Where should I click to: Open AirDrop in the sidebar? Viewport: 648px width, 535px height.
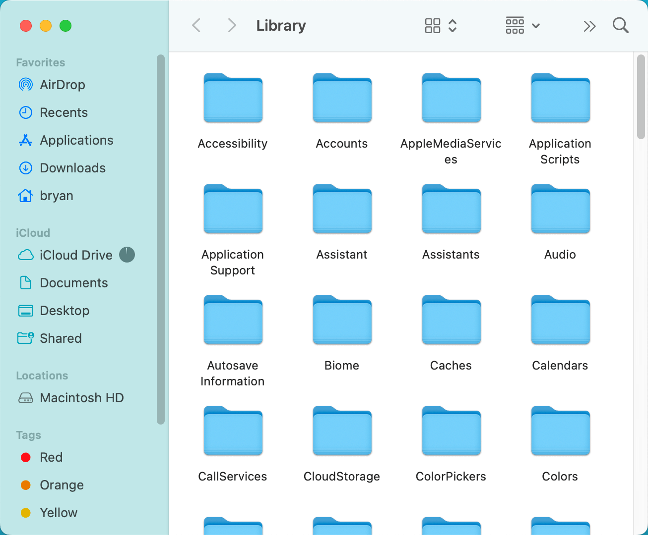[x=62, y=85]
